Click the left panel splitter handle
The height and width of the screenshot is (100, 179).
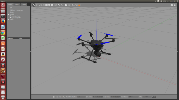click(x=31, y=51)
